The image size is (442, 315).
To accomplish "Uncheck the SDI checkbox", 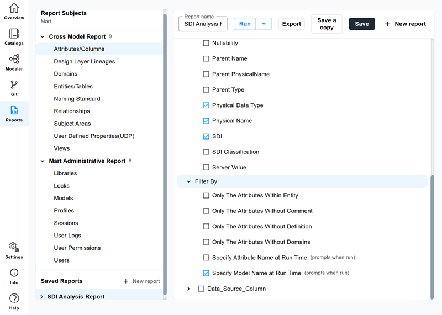I will pos(206,136).
